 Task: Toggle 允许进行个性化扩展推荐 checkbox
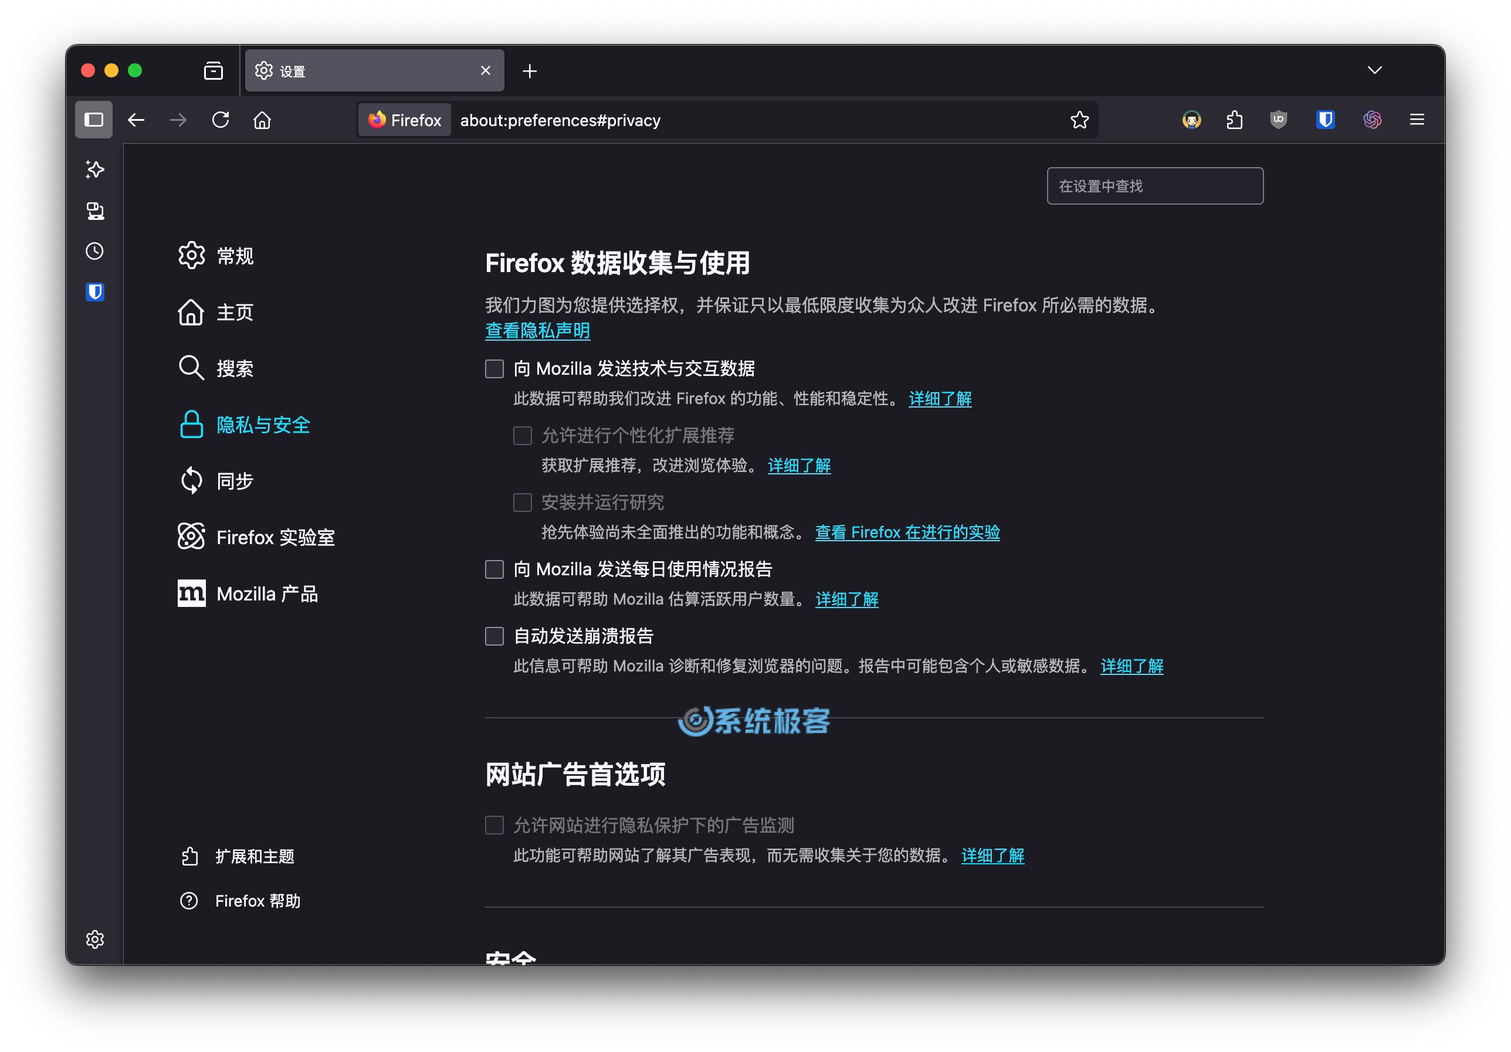pyautogui.click(x=523, y=436)
